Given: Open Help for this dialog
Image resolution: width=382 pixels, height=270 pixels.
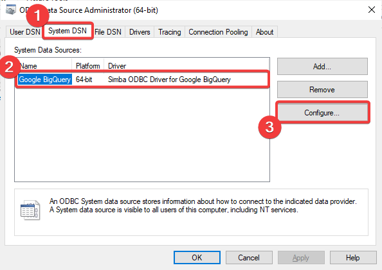Looking at the screenshot, I should pos(353,257).
